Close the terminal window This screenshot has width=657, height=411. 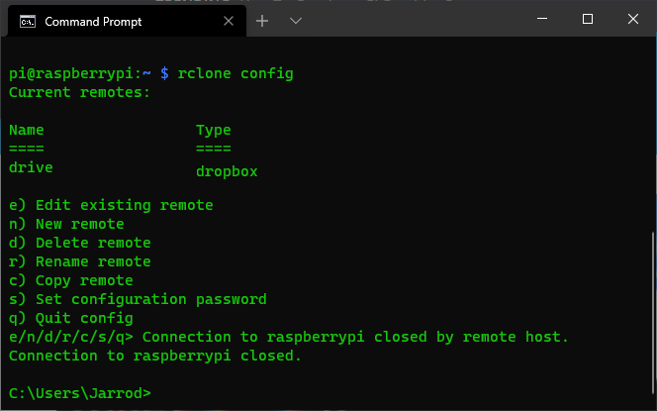[x=633, y=19]
